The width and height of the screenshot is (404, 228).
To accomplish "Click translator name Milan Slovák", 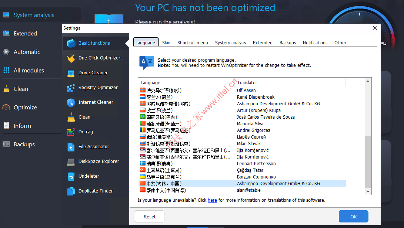I will (x=249, y=143).
